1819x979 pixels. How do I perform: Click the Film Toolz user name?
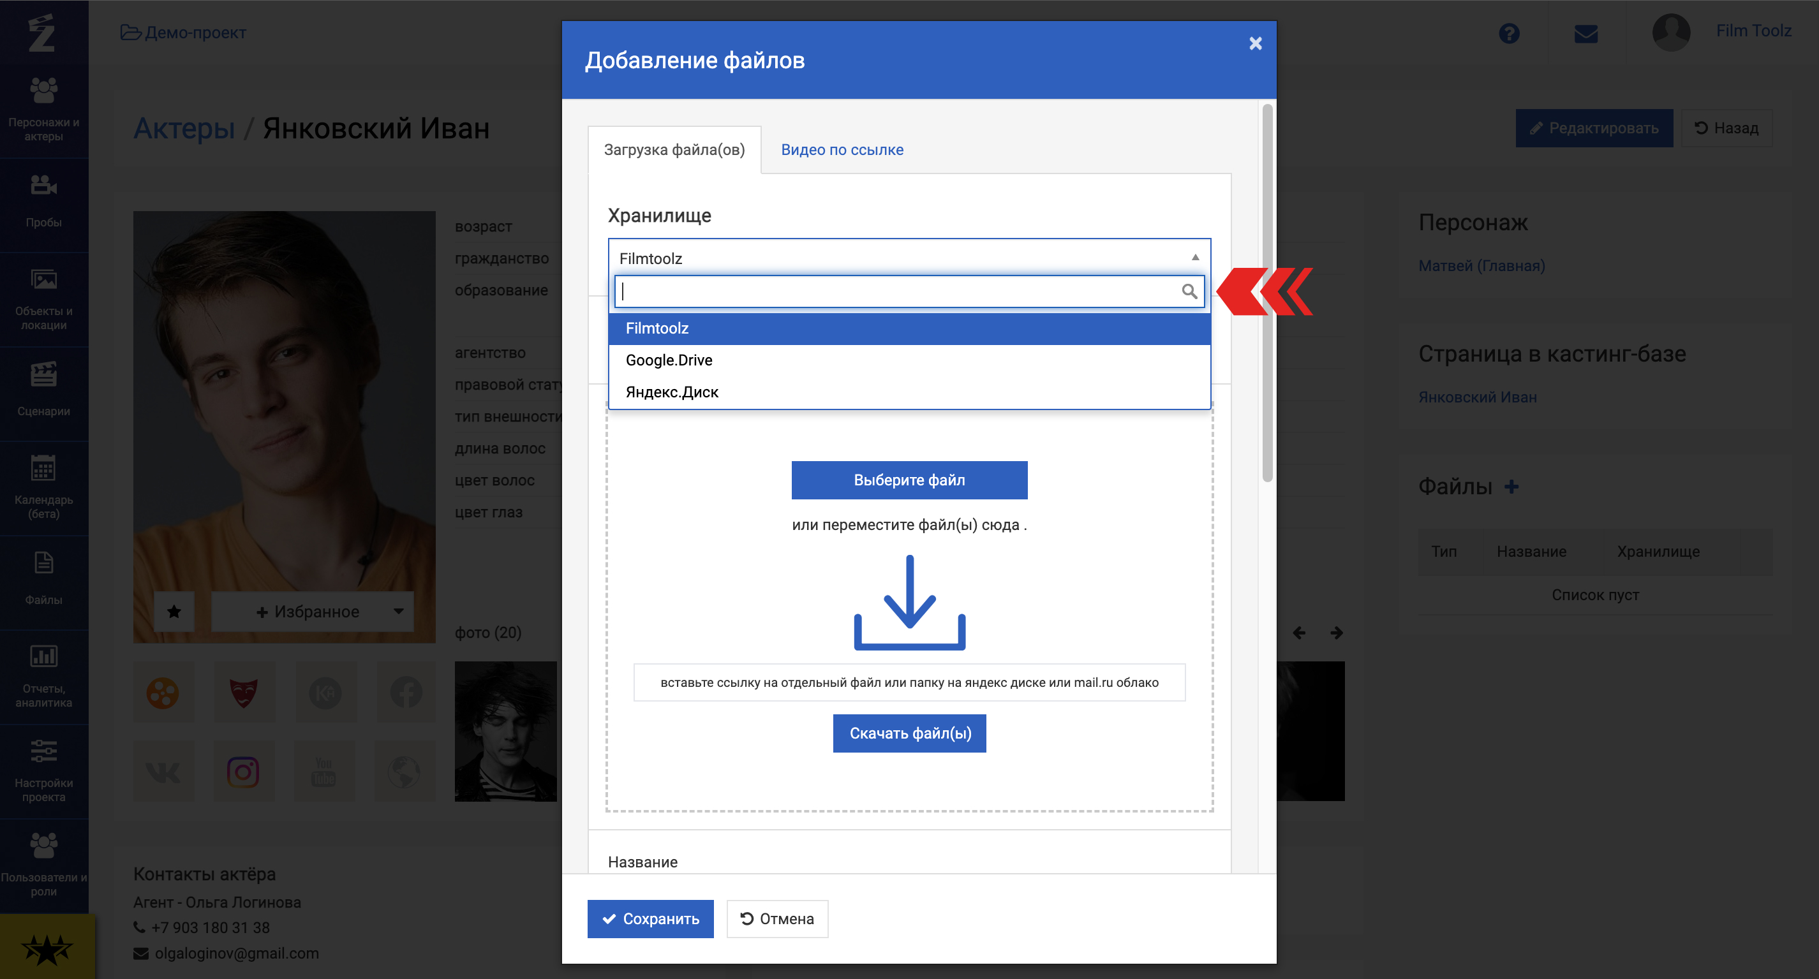(x=1753, y=31)
